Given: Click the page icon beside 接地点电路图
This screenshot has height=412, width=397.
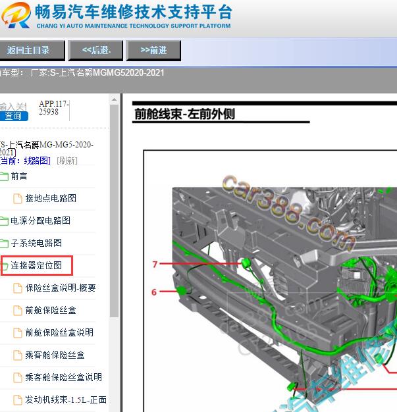Looking at the screenshot, I should (18, 198).
